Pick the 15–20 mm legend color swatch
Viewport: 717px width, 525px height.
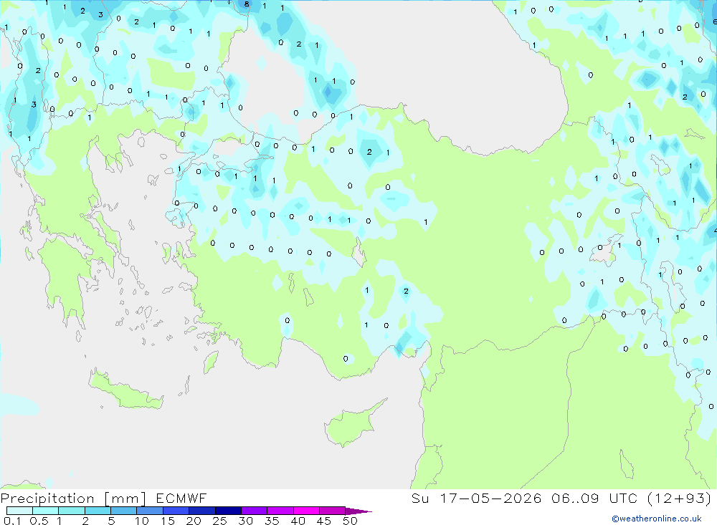click(x=176, y=511)
